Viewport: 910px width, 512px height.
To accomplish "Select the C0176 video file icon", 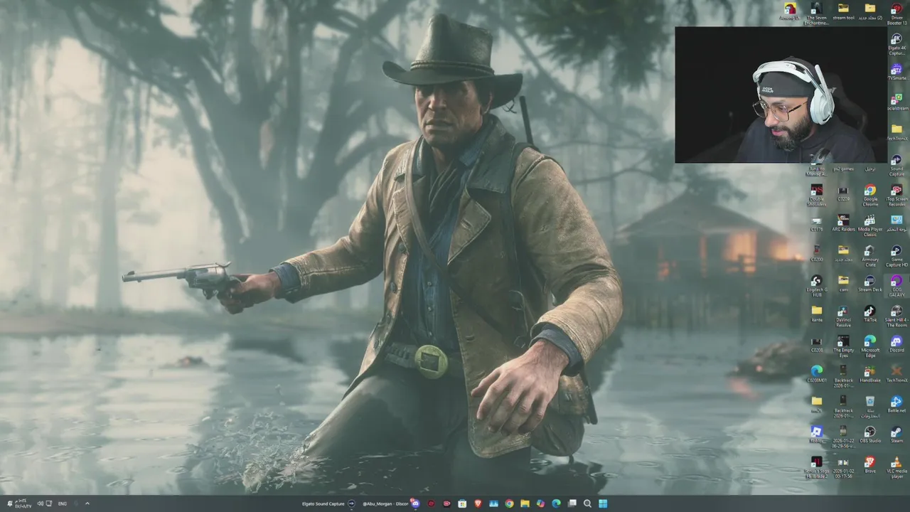I will click(x=816, y=223).
